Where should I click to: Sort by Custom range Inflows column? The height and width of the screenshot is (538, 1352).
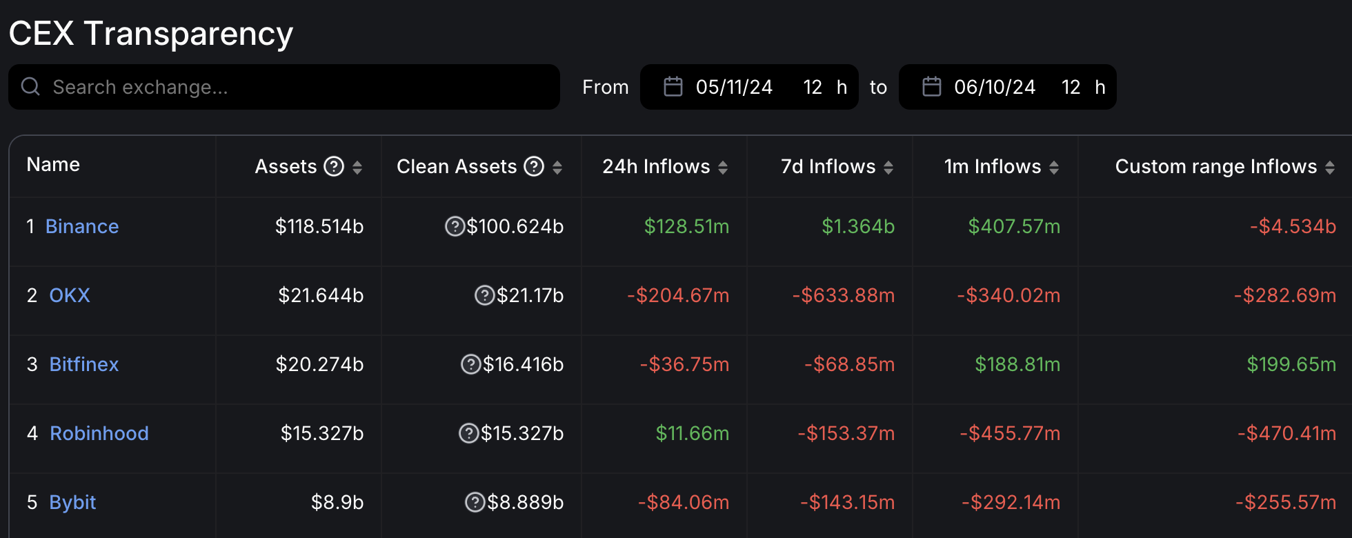(1330, 168)
